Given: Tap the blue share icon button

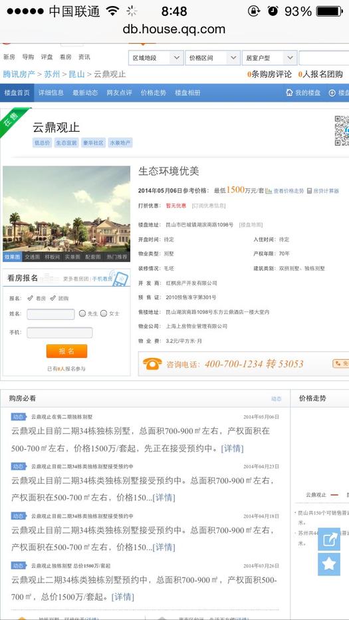Looking at the screenshot, I should 329,540.
